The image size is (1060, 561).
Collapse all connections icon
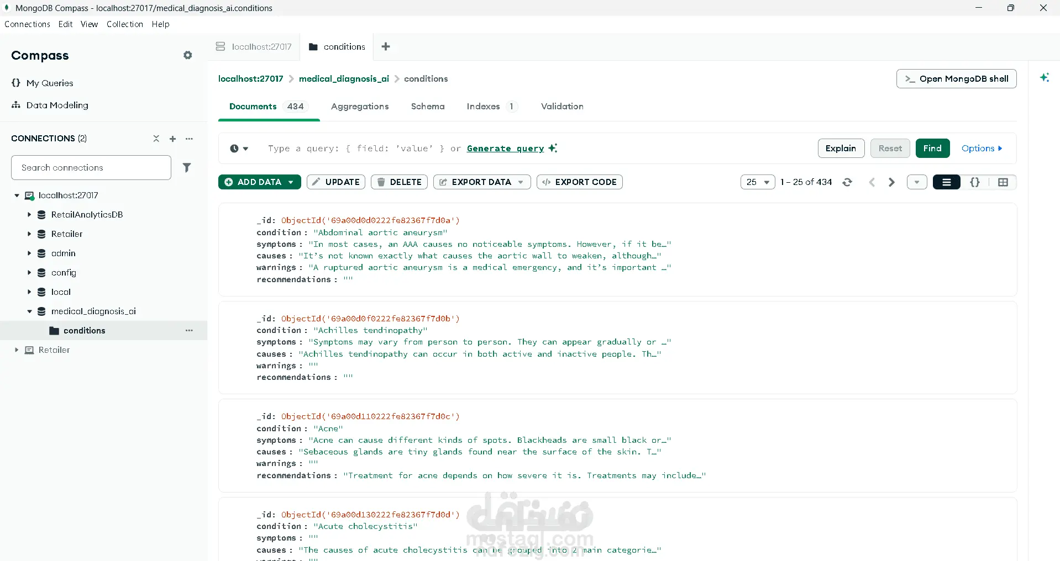point(156,139)
